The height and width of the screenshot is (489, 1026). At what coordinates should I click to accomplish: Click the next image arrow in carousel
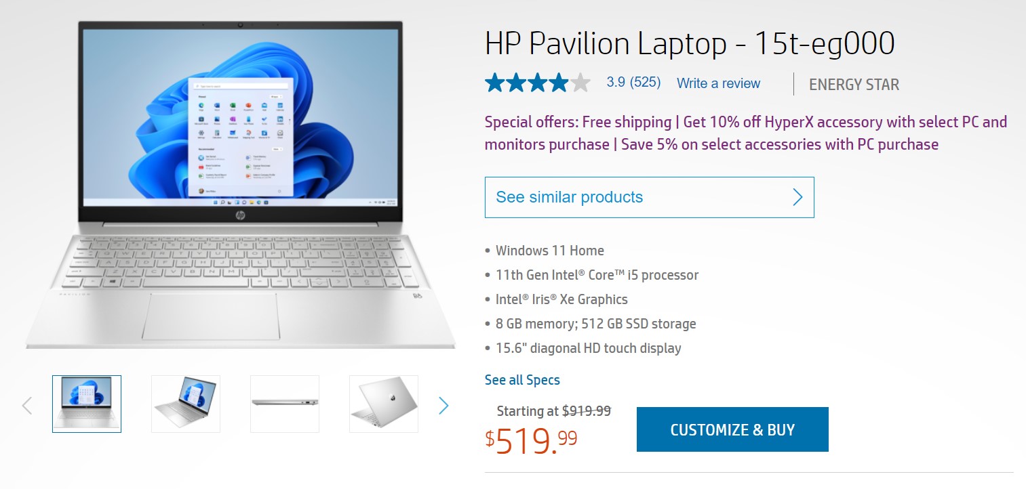443,406
